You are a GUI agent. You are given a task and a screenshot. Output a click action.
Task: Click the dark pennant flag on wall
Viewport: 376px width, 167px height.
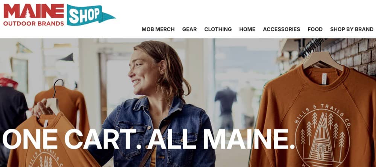tap(67, 58)
